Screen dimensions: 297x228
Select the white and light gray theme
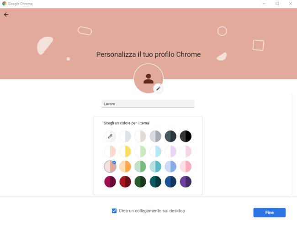point(125,136)
